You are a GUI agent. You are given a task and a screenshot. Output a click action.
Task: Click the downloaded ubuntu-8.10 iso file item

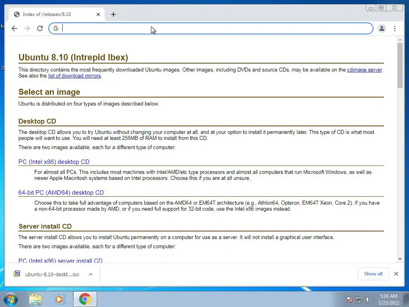[x=52, y=274]
